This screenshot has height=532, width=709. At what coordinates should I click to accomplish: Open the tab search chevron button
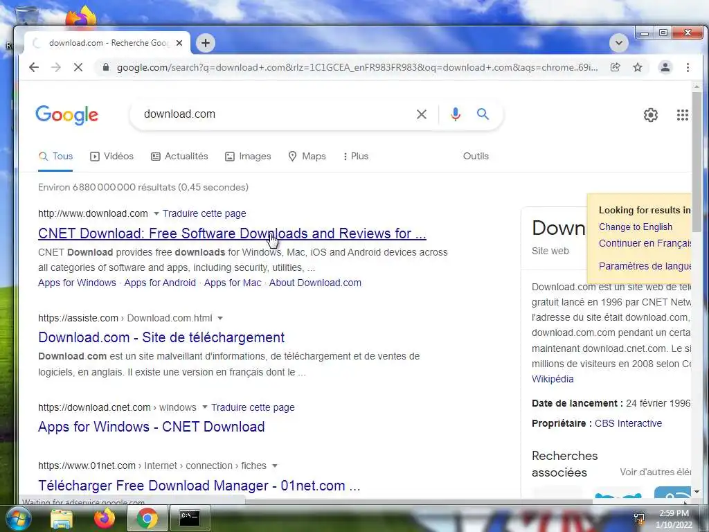(618, 43)
